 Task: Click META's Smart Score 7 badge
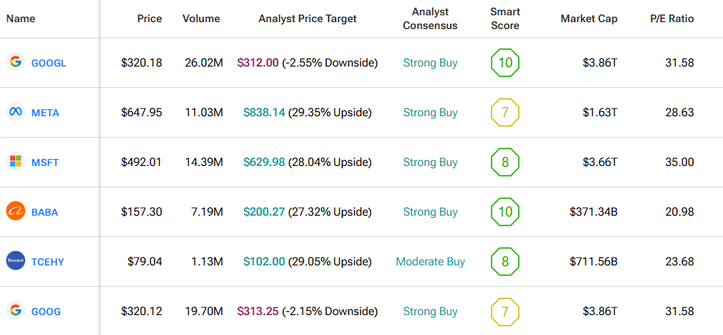point(504,112)
